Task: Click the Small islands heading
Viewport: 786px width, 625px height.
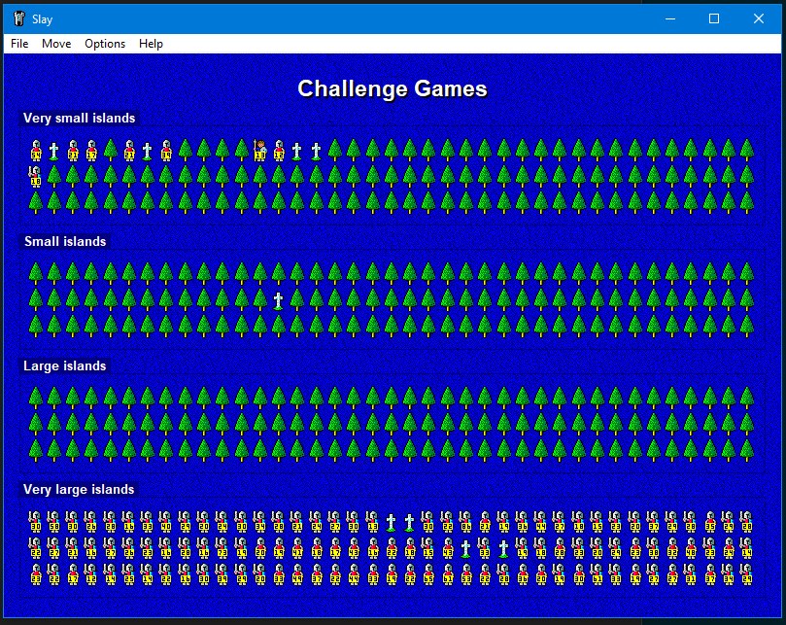Action: click(x=65, y=241)
